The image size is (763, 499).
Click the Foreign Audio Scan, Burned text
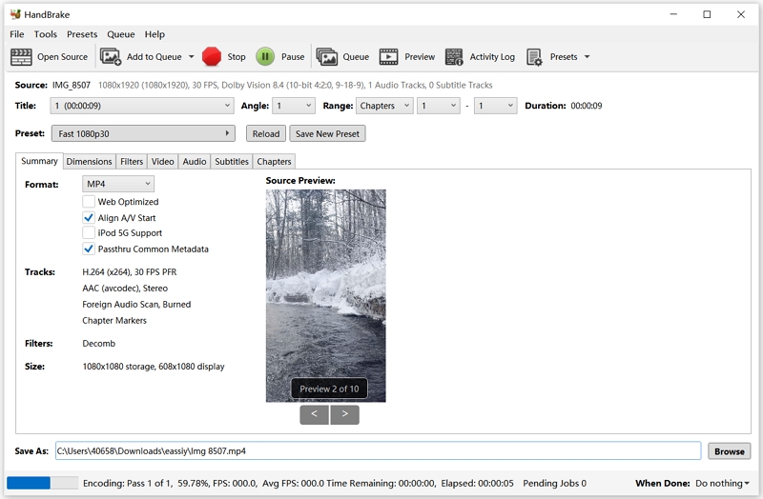click(x=136, y=304)
